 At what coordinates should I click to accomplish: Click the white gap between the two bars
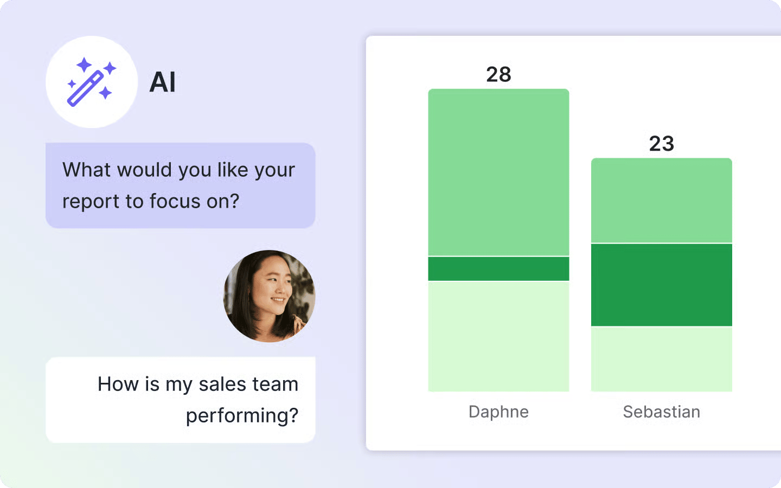click(580, 271)
